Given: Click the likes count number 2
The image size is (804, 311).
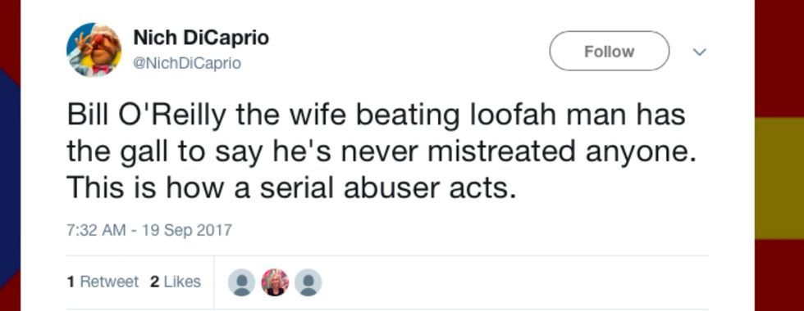Looking at the screenshot, I should (154, 282).
